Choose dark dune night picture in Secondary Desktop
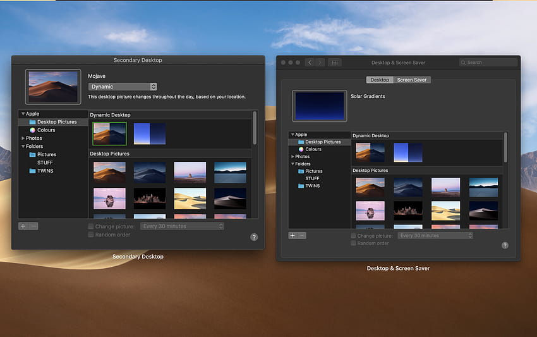This screenshot has width=537, height=337. point(230,199)
